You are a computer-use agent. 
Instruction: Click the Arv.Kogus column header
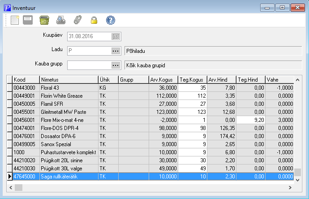tap(163, 80)
